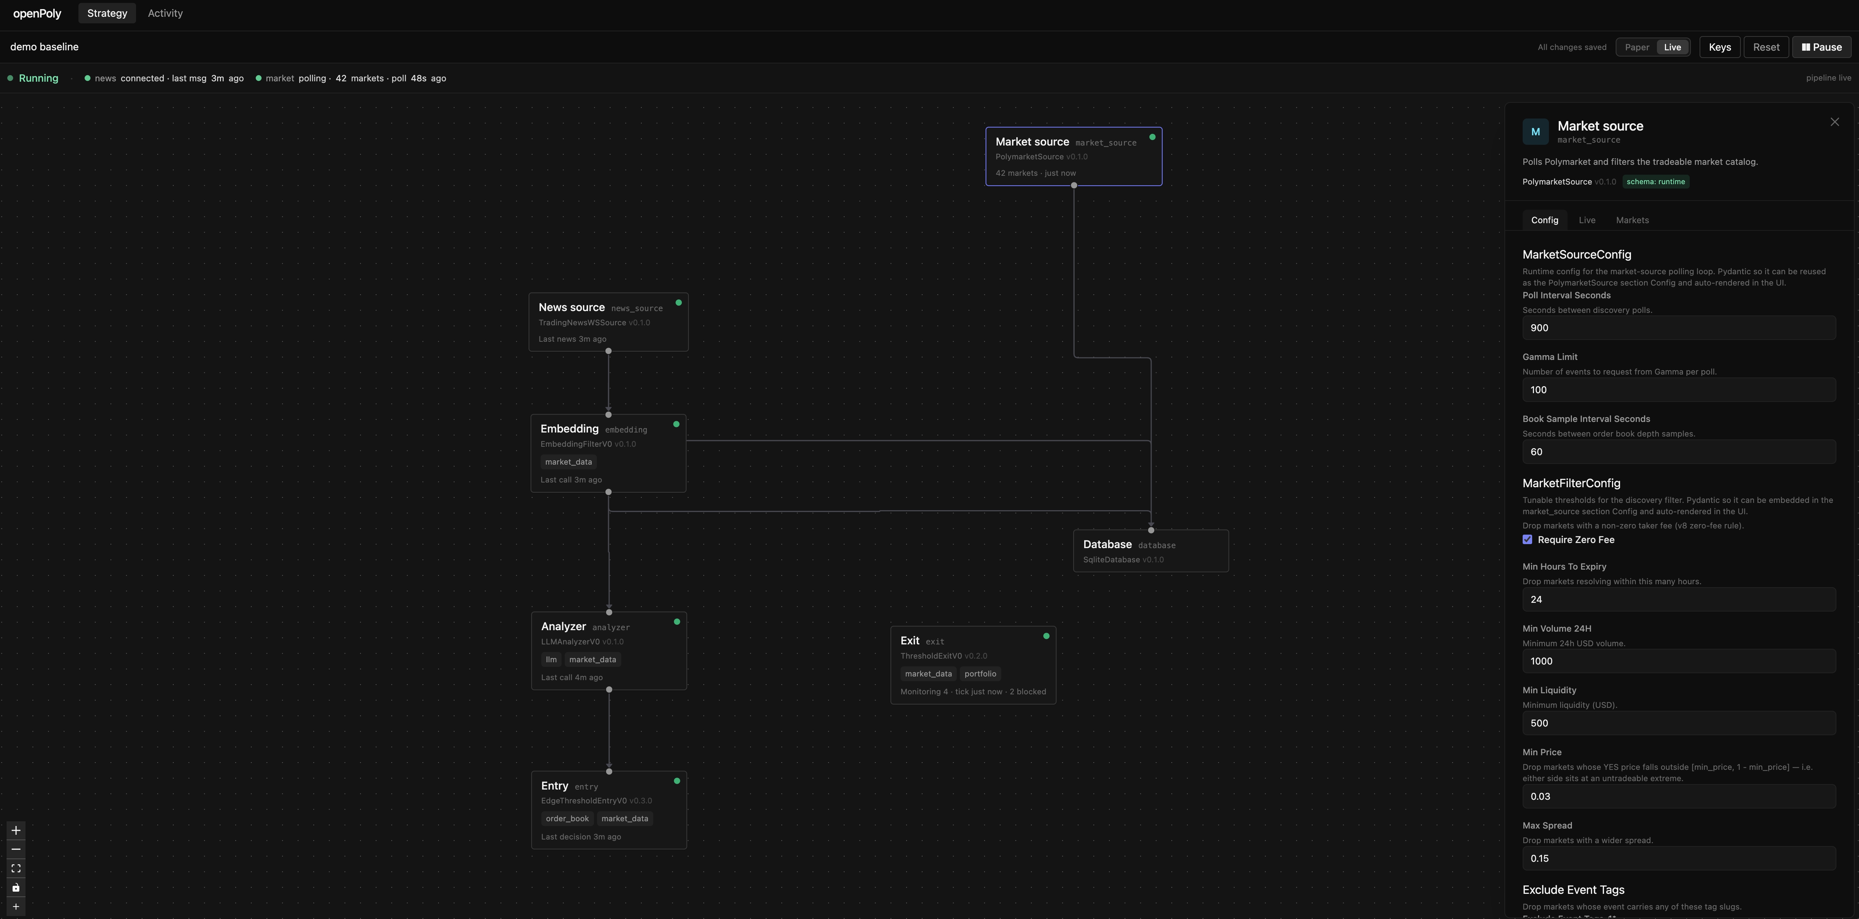The image size is (1859, 919).
Task: Click the llm tag on Analyzer node
Action: pyautogui.click(x=551, y=659)
